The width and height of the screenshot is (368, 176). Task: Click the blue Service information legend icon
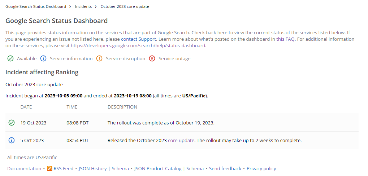pos(43,59)
